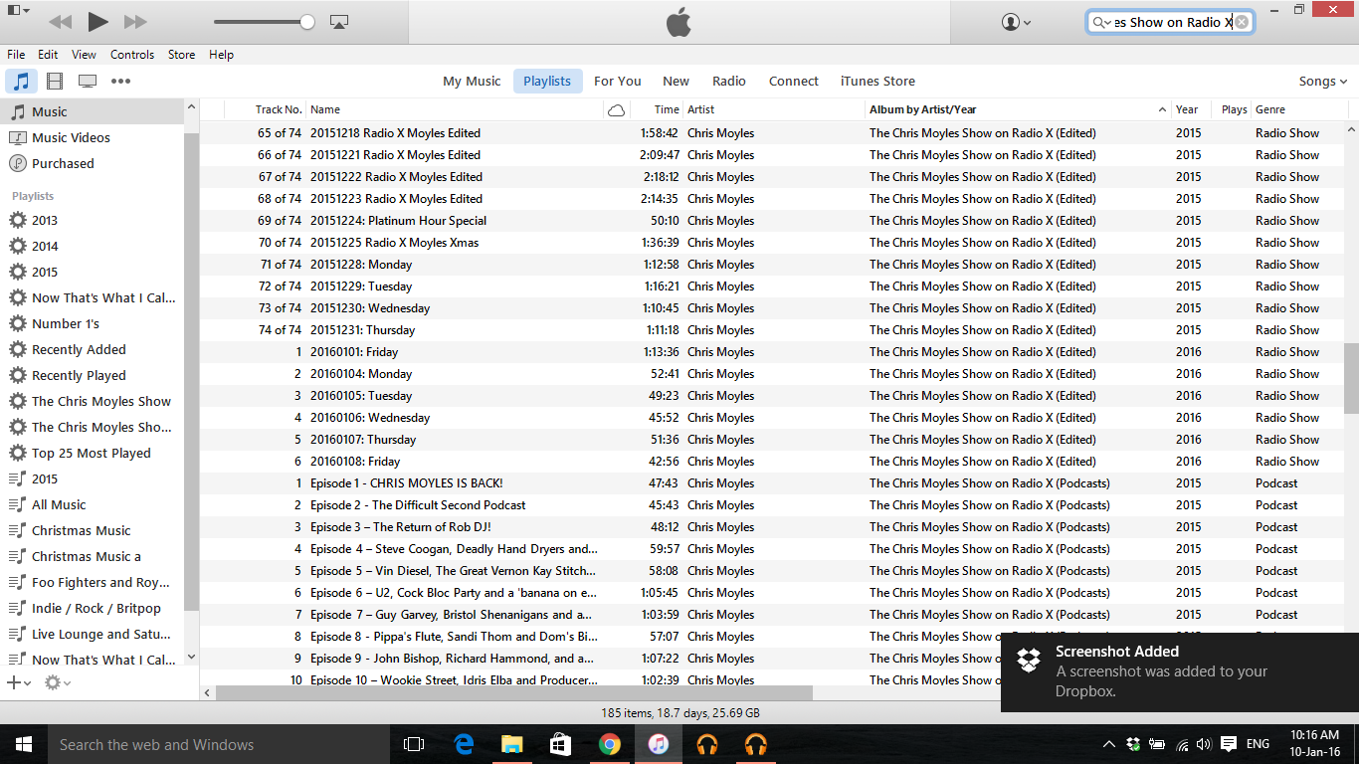Open the user account dropdown
The width and height of the screenshot is (1359, 764).
click(1016, 22)
